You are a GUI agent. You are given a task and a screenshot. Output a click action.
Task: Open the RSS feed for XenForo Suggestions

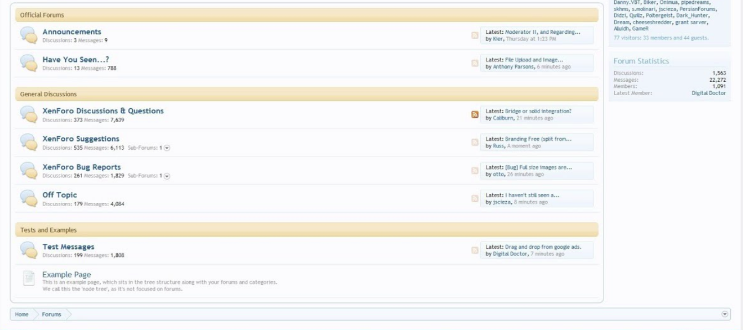(x=475, y=142)
